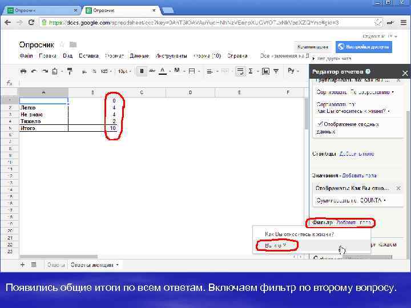Toggle bold formatting
411x308 pixels.
(x=142, y=71)
